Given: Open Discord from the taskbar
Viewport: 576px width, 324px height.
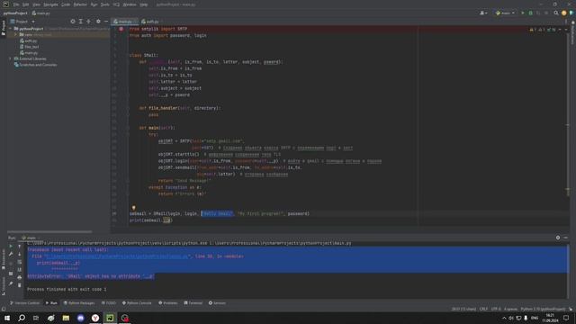Looking at the screenshot, I should click(80, 318).
